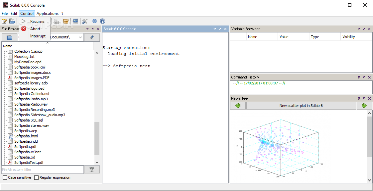Select file 'MuseLog.txt'
Screen dimensions: 373x191
(24, 57)
